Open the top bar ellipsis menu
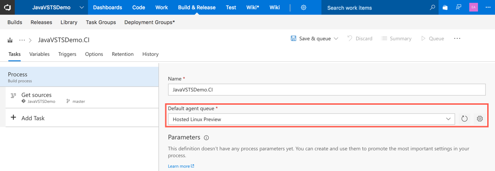Image resolution: width=495 pixels, height=171 pixels. click(488, 8)
